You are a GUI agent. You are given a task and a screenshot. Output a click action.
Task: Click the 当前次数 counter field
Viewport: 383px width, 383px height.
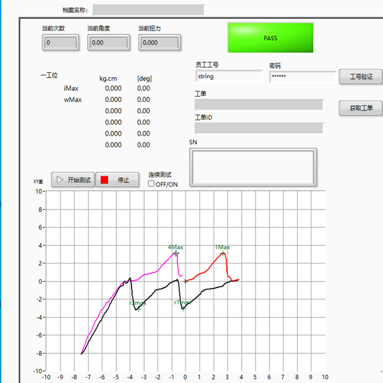(60, 43)
